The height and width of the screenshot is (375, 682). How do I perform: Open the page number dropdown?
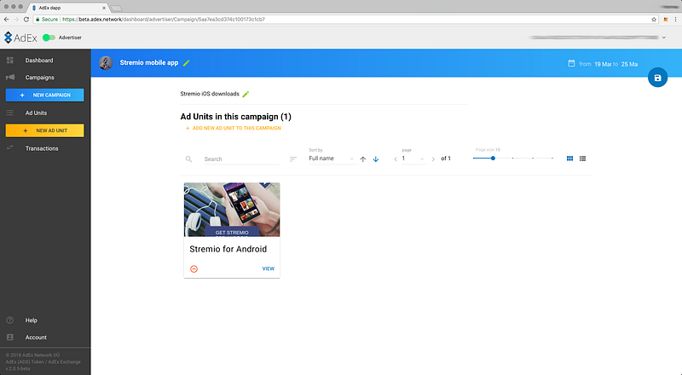click(x=413, y=159)
